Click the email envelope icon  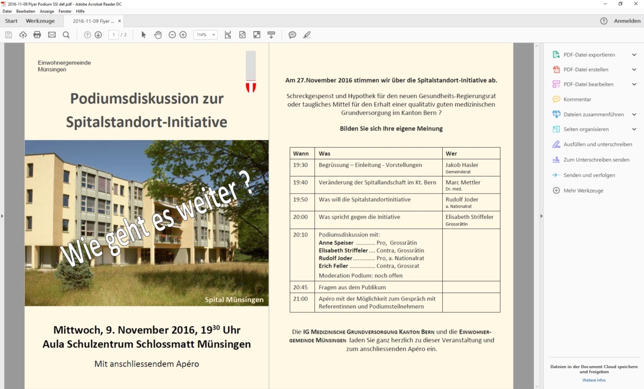pyautogui.click(x=52, y=35)
